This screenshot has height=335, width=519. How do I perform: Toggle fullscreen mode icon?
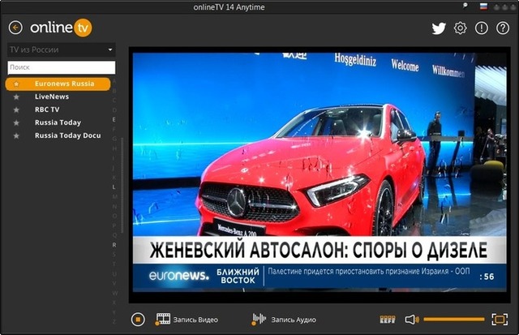click(x=500, y=320)
